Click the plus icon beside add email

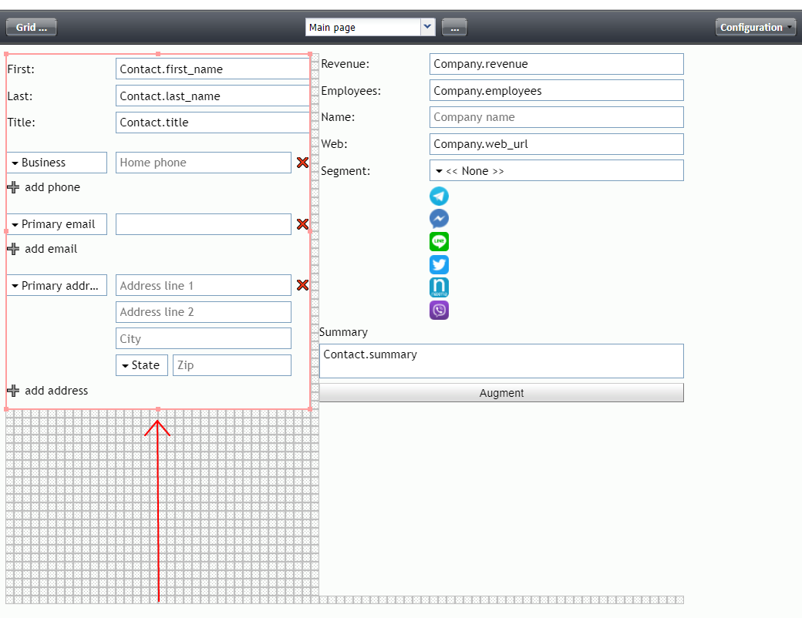click(13, 249)
